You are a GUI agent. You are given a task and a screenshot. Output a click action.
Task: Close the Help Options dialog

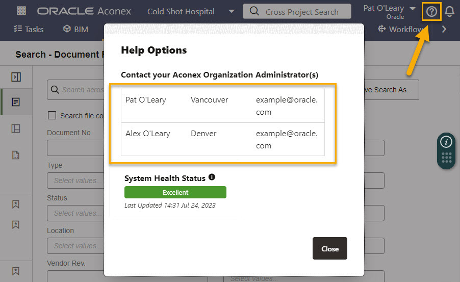[x=330, y=248]
